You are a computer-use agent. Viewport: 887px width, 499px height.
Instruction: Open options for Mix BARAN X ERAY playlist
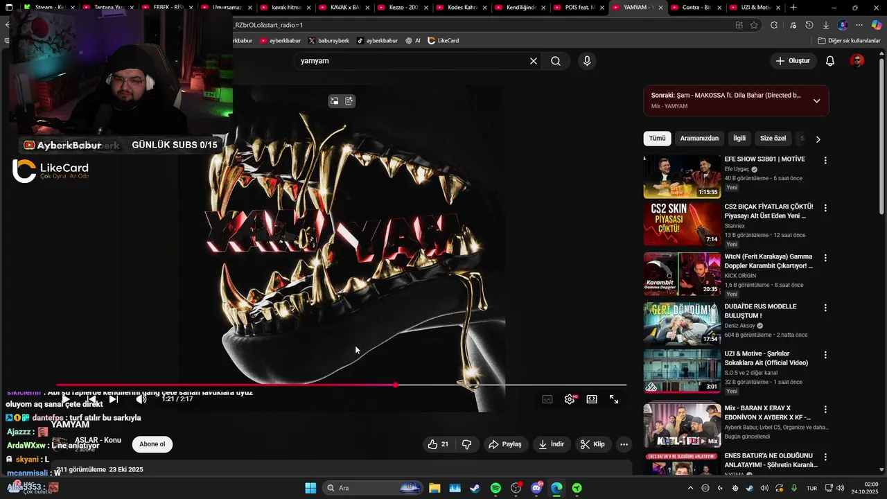click(825, 410)
